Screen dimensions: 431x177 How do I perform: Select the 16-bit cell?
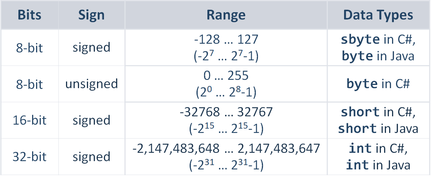tap(30, 121)
